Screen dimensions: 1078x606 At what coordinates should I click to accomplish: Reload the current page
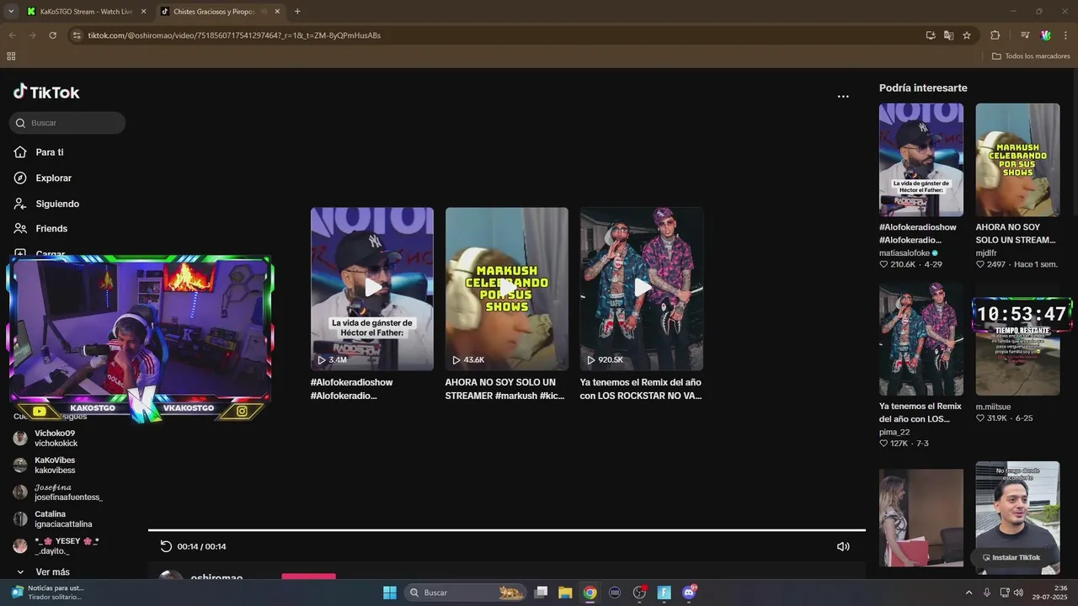tap(52, 35)
